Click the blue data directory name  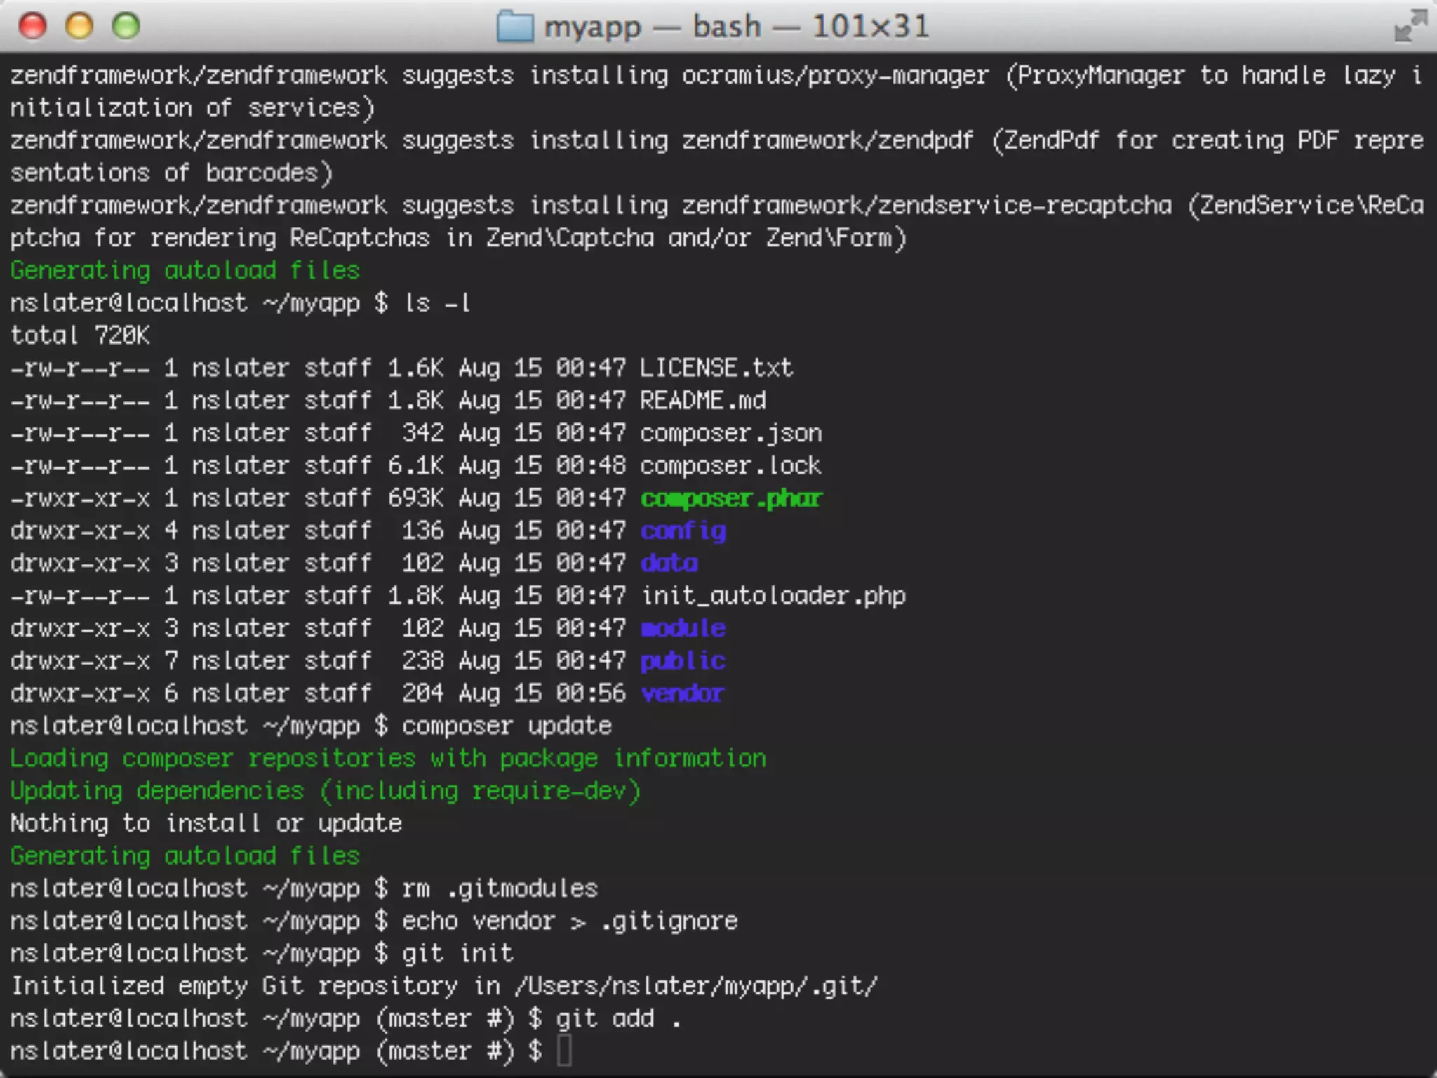tap(669, 564)
